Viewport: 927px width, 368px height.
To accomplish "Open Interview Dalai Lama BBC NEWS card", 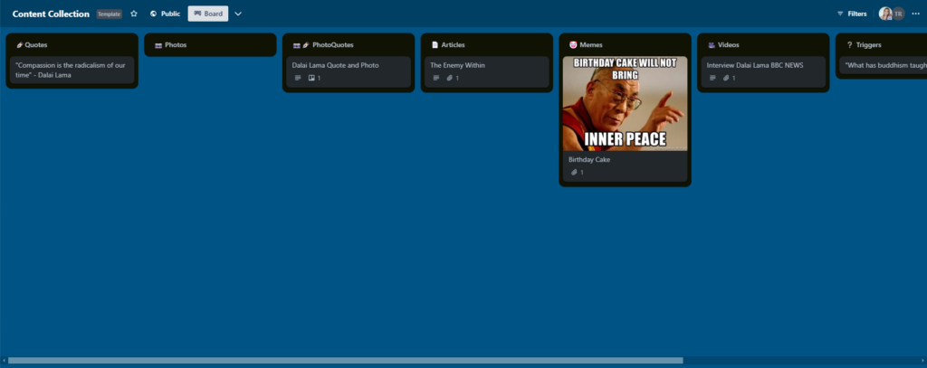I will 763,72.
